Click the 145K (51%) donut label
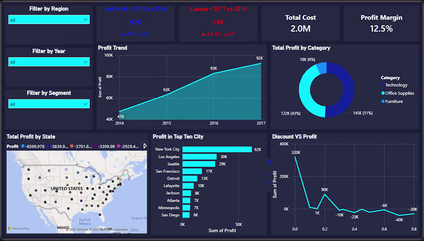 tap(363, 113)
